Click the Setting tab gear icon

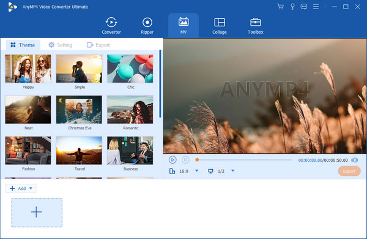click(x=51, y=45)
